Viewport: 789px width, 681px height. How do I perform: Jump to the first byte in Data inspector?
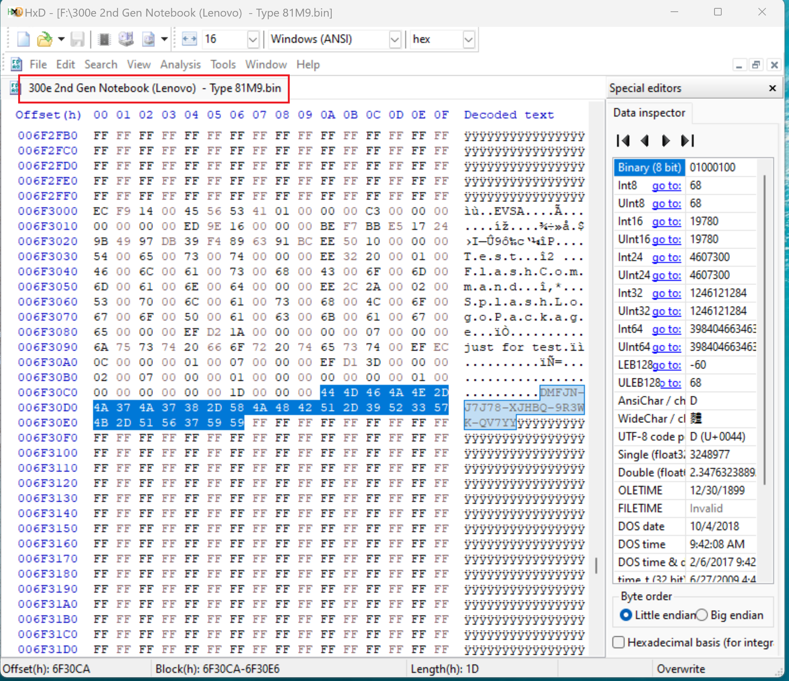(623, 141)
